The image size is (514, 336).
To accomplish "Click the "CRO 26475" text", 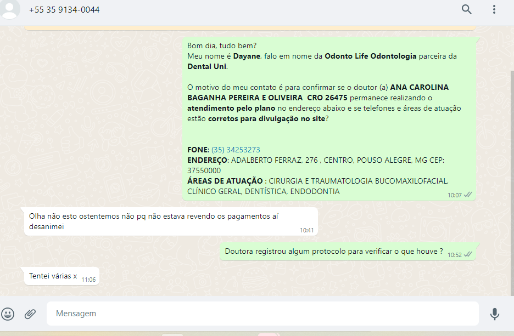I will pos(327,98).
